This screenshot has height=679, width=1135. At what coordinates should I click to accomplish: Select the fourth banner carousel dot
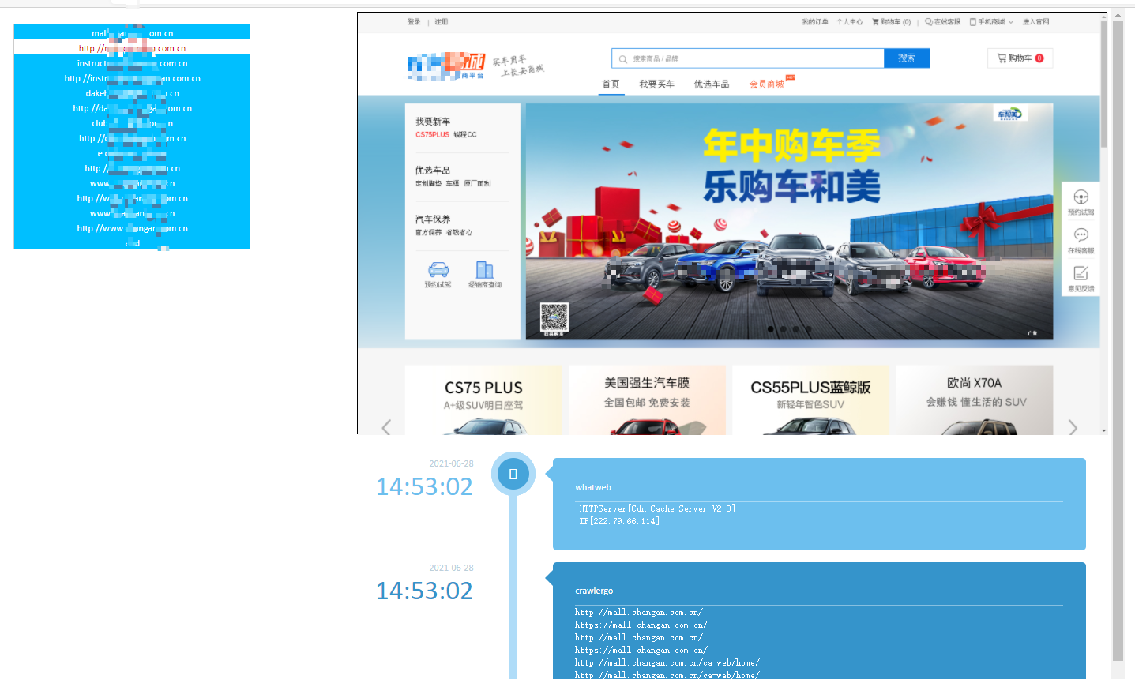coord(808,329)
